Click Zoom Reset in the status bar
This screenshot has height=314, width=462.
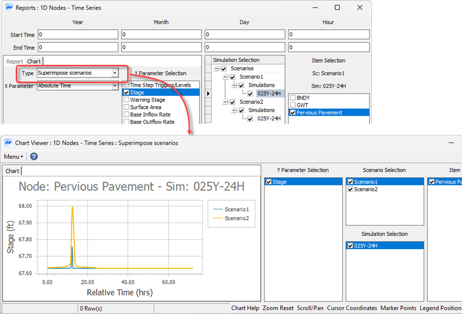[x=278, y=308]
